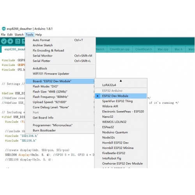Click the scroll-up arrow in board list
195x195 pixels.
121,81
